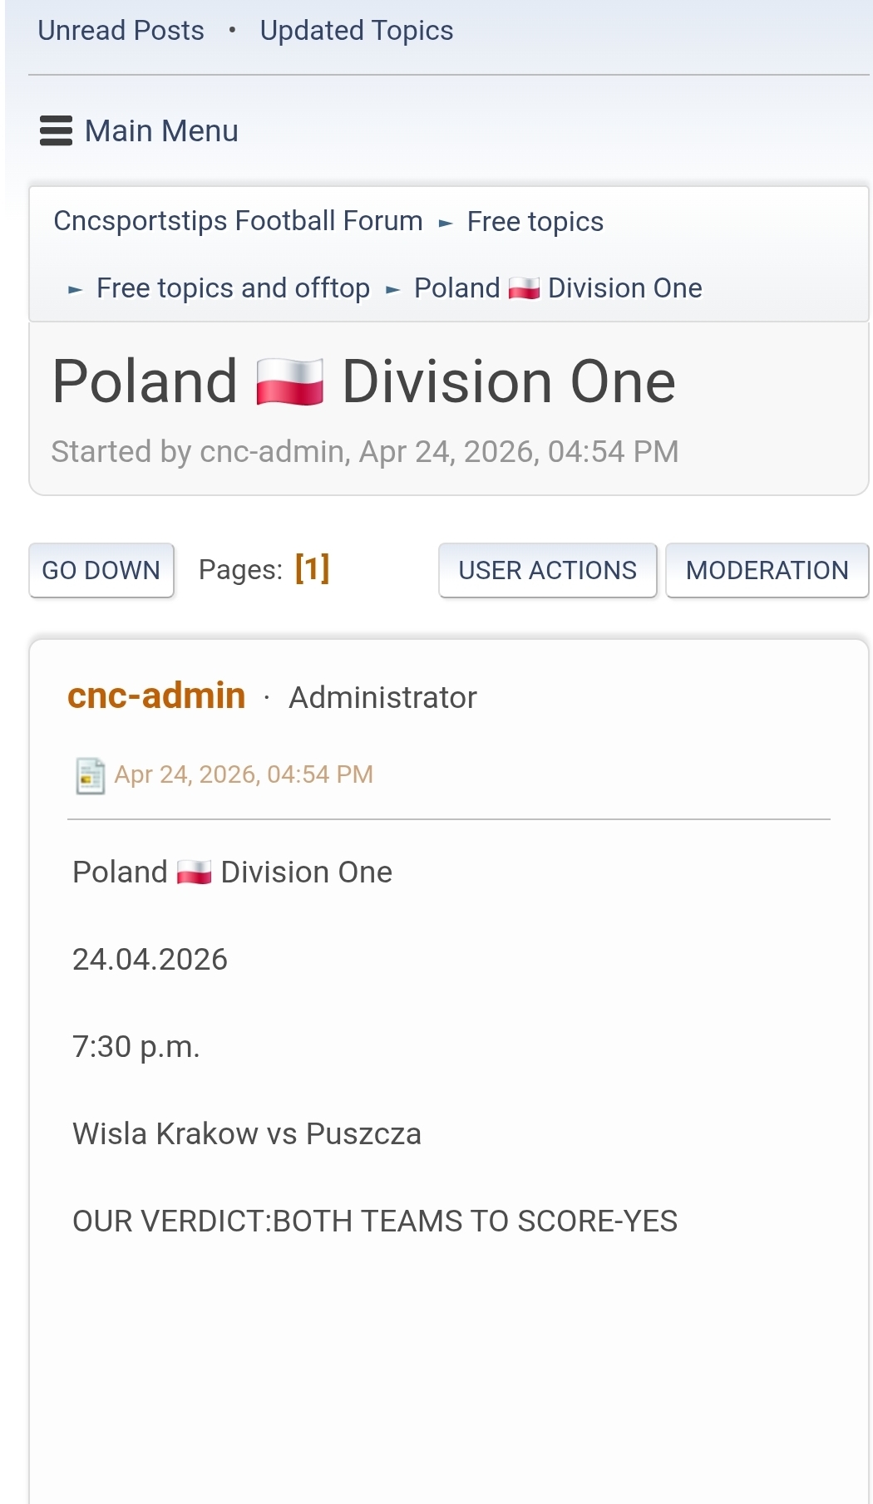The image size is (873, 1504).
Task: Open the Main Menu hamburger icon
Action: (x=56, y=131)
